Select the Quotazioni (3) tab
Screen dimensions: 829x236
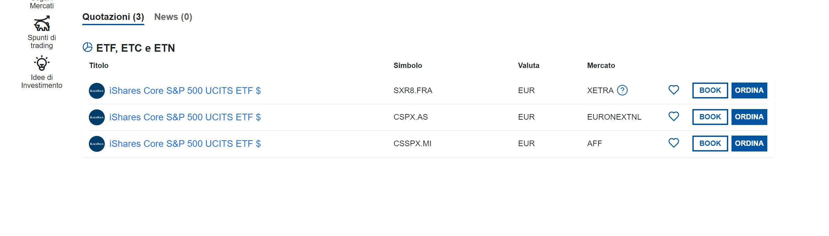click(113, 17)
